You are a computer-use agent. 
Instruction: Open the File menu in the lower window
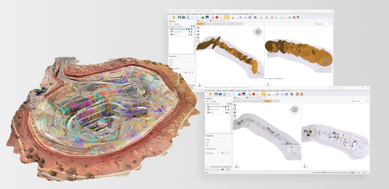tap(207, 91)
